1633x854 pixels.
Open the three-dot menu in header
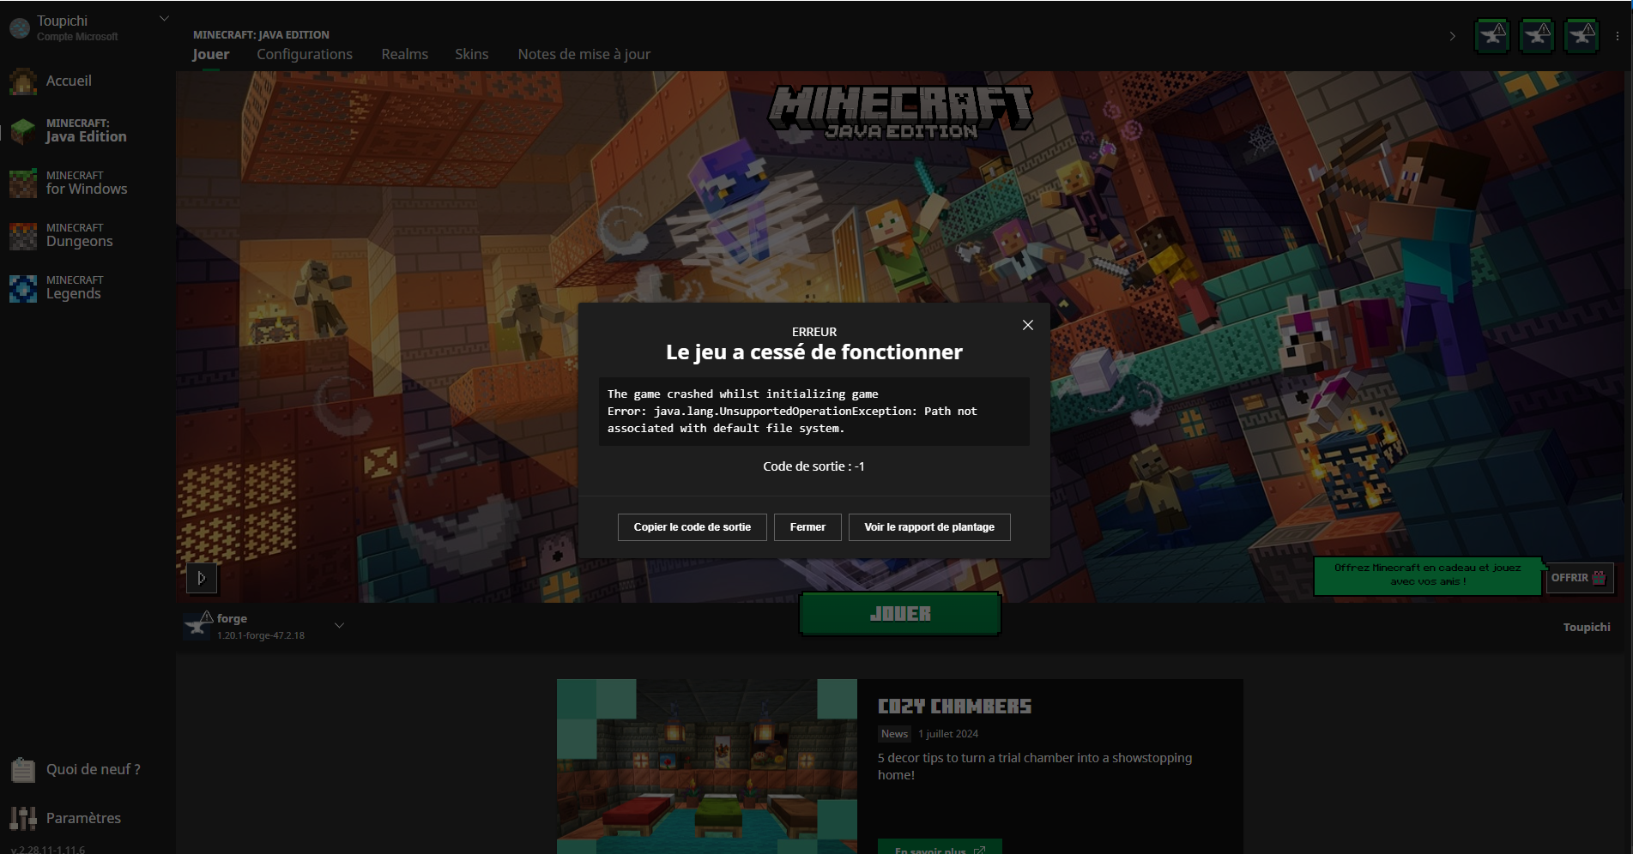(1618, 37)
